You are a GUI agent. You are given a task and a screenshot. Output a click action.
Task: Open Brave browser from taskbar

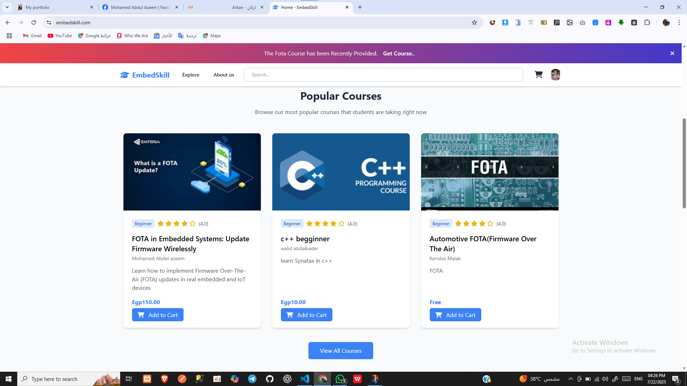tap(165, 379)
